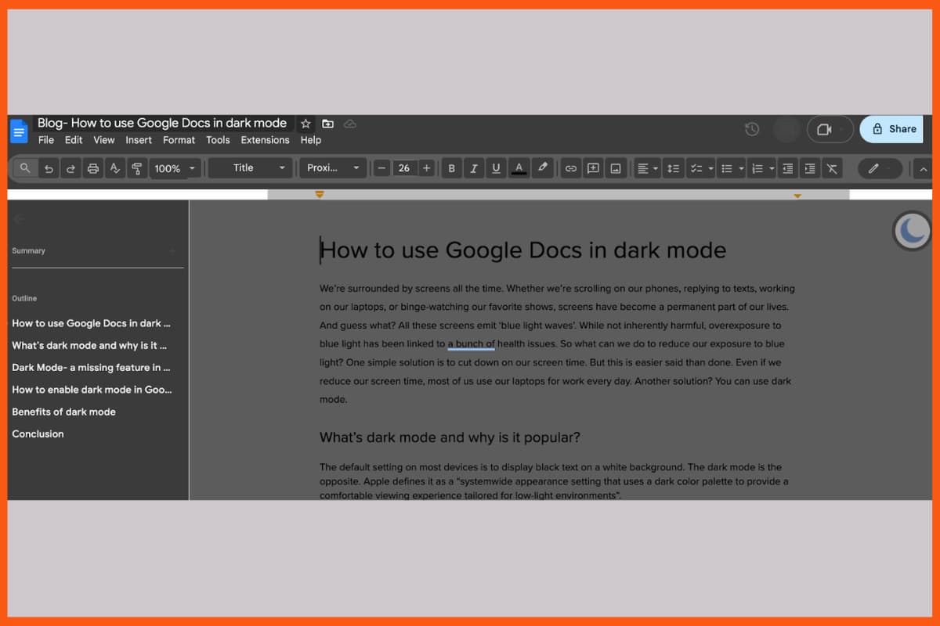Open the Edit menu
Image resolution: width=940 pixels, height=626 pixels.
tap(74, 140)
